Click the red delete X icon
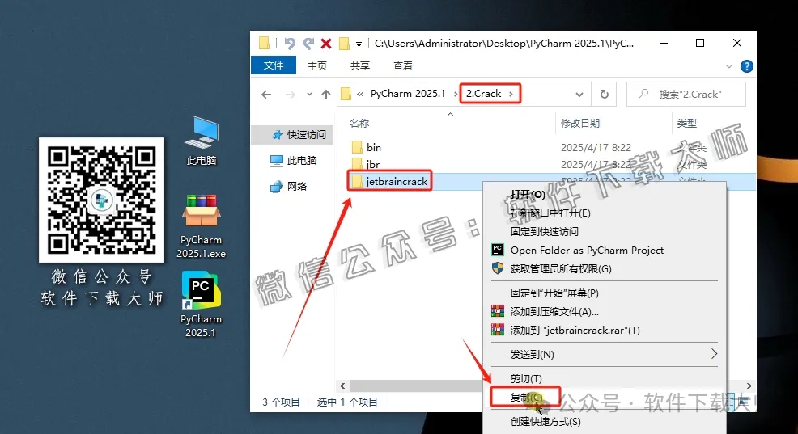This screenshot has height=434, width=798. (326, 44)
